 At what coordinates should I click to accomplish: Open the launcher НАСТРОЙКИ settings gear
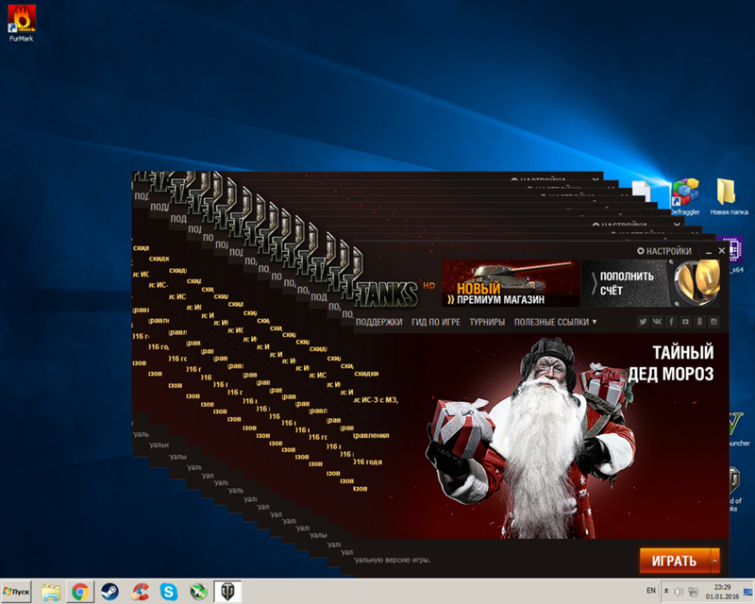coord(664,251)
